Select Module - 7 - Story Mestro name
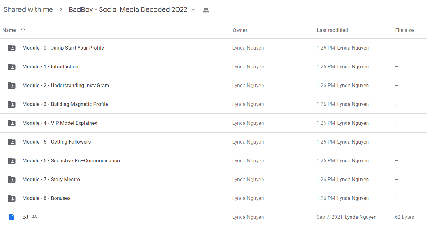Screen dimensions: 427x226 tap(51, 180)
